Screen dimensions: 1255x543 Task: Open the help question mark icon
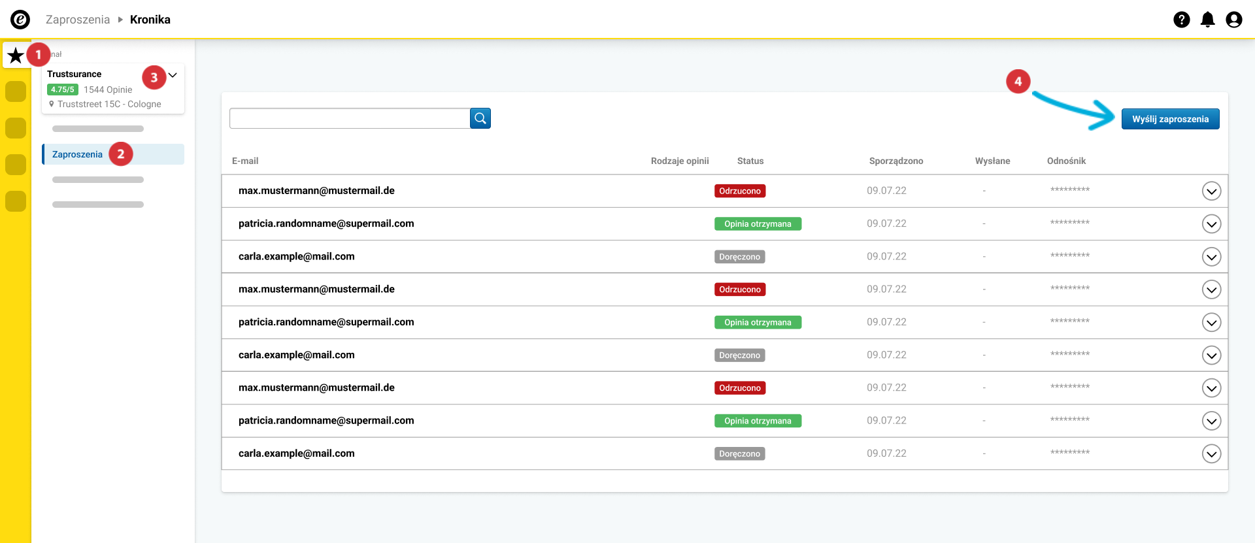(1181, 20)
